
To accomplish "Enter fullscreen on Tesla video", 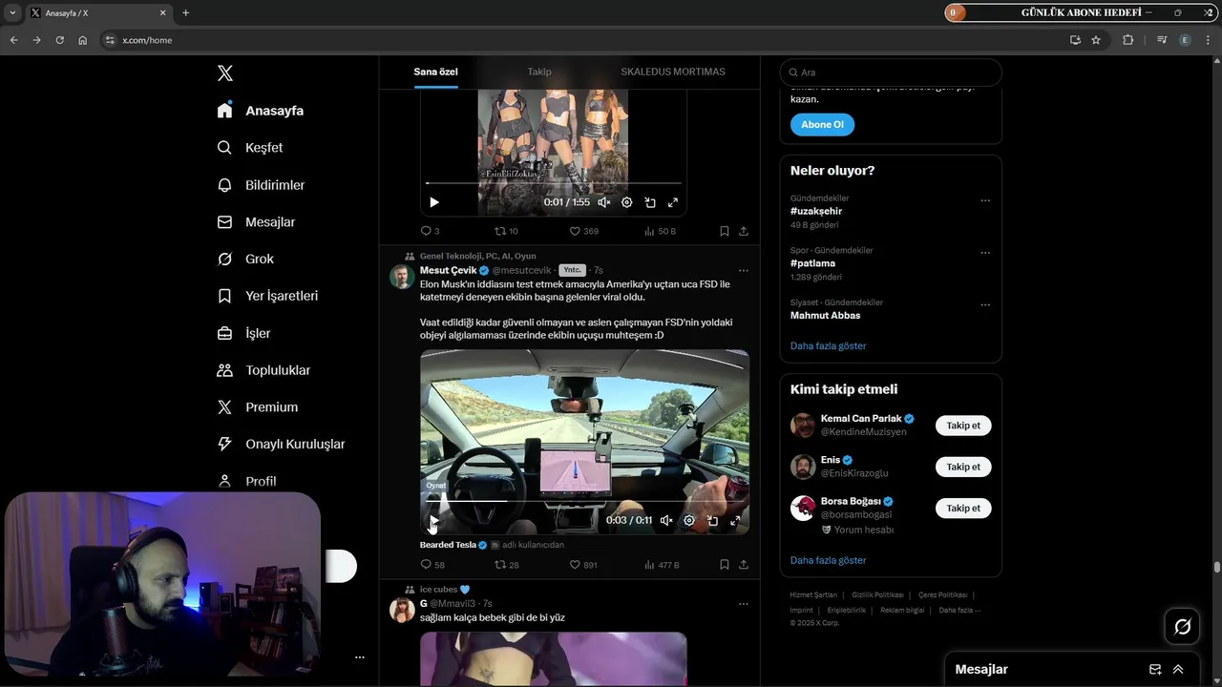I will [x=735, y=521].
